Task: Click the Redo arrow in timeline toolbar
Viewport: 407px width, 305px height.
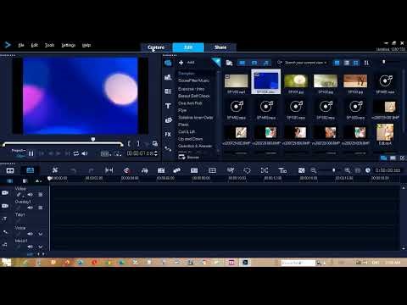Action: [x=91, y=170]
